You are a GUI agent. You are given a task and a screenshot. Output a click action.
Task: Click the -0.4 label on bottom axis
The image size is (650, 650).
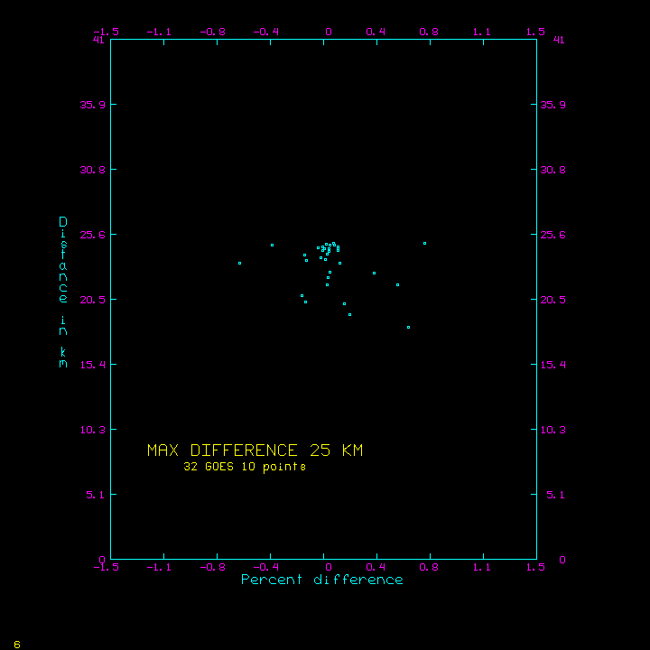tap(268, 567)
